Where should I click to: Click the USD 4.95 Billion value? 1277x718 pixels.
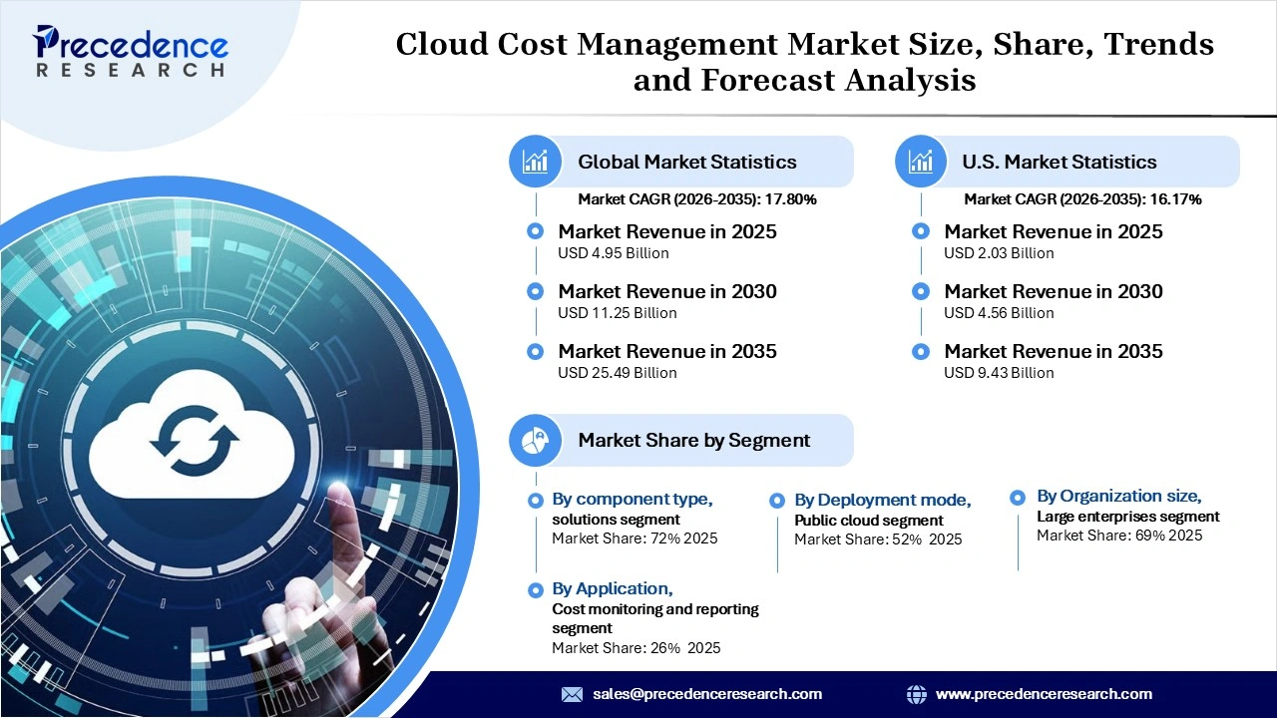point(614,253)
